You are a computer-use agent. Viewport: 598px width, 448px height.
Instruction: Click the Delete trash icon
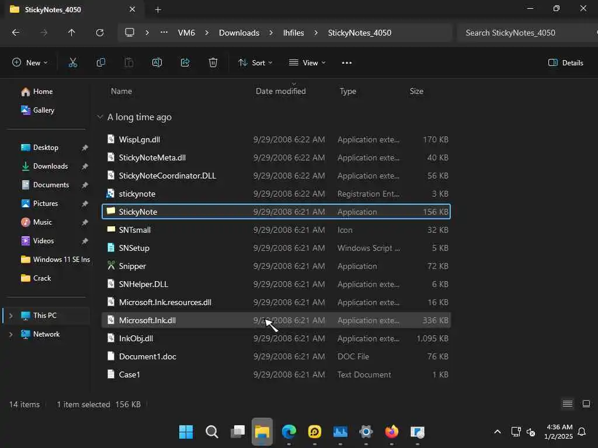pyautogui.click(x=213, y=63)
